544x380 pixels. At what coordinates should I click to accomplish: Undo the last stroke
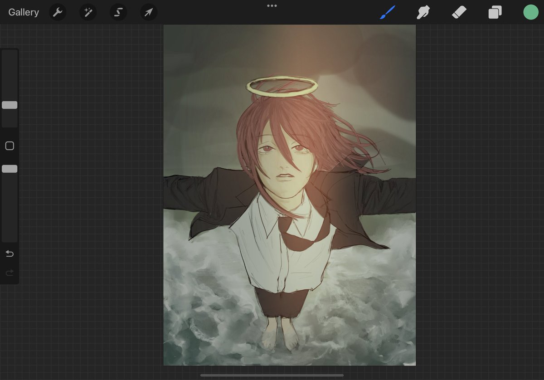click(10, 253)
